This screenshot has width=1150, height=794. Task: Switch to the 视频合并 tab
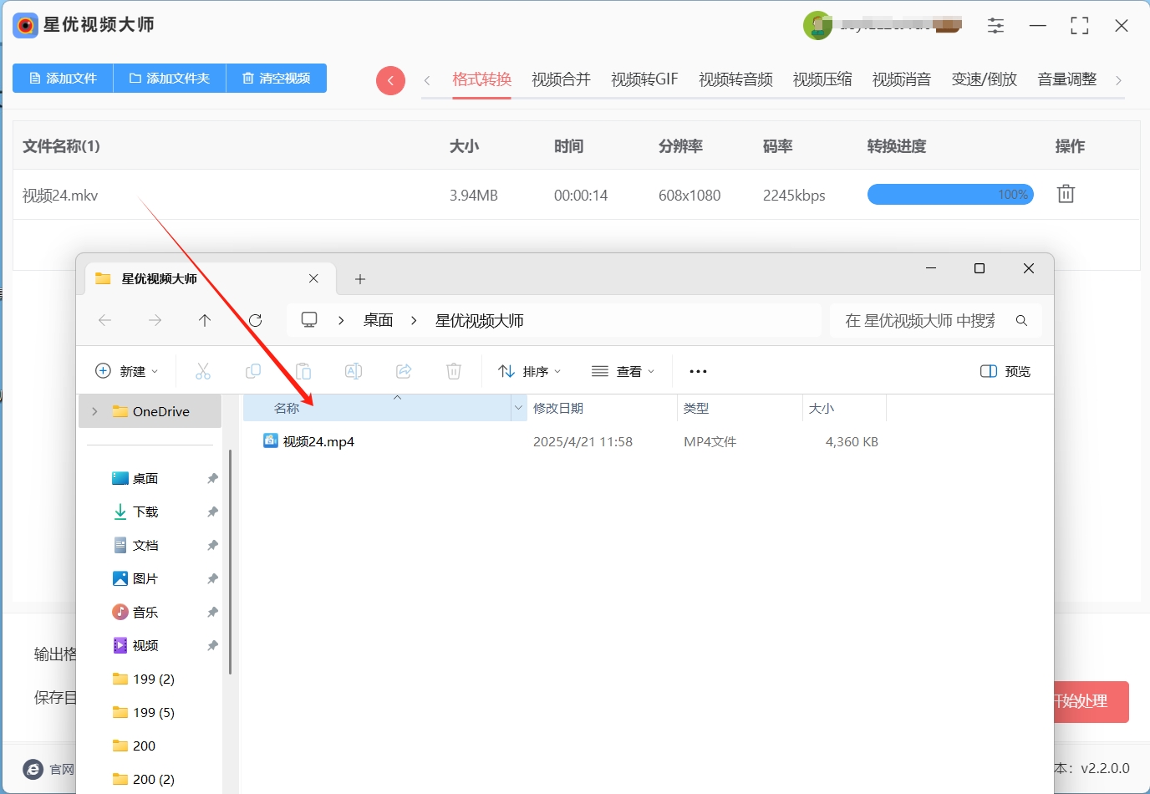pyautogui.click(x=562, y=79)
